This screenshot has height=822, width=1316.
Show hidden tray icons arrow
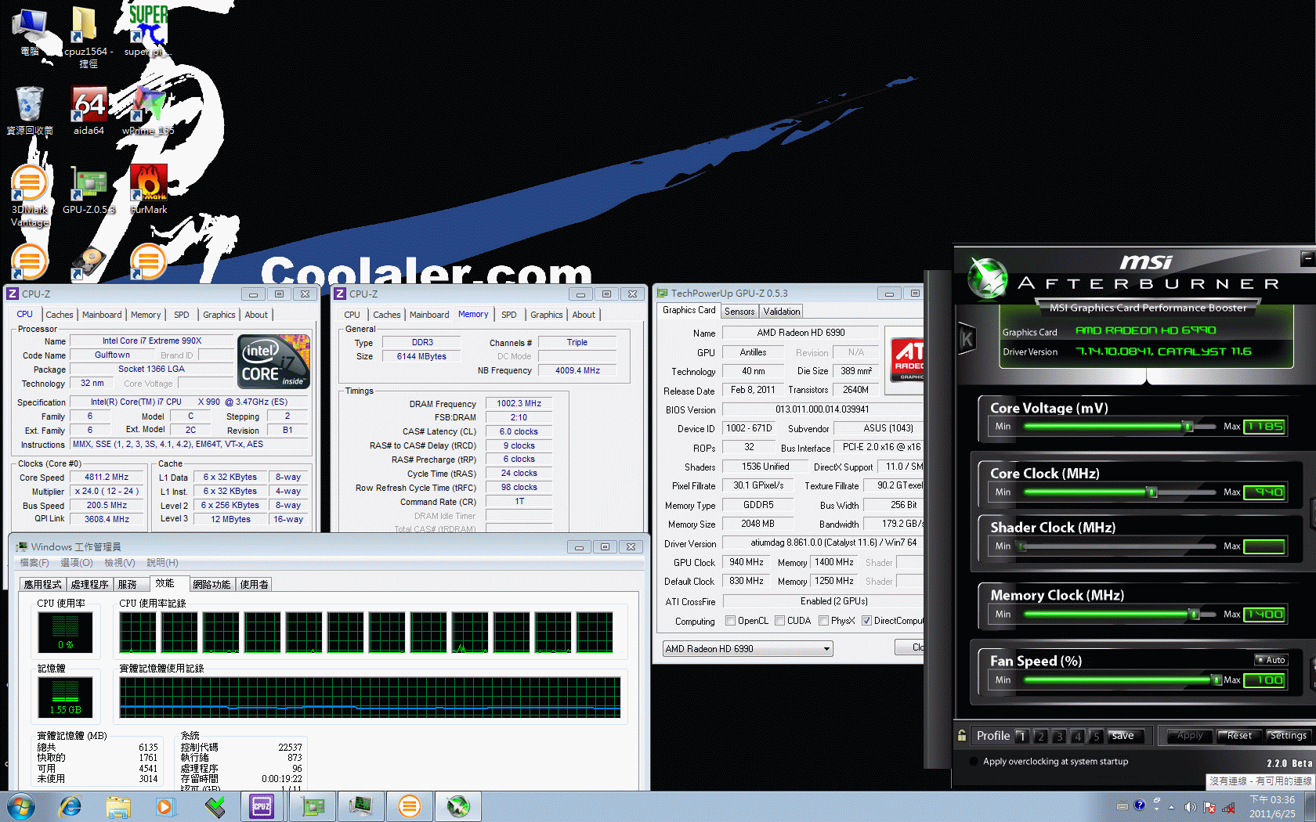click(1171, 807)
